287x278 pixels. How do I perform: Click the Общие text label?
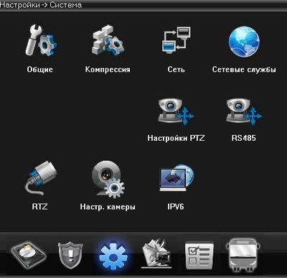pyautogui.click(x=40, y=70)
